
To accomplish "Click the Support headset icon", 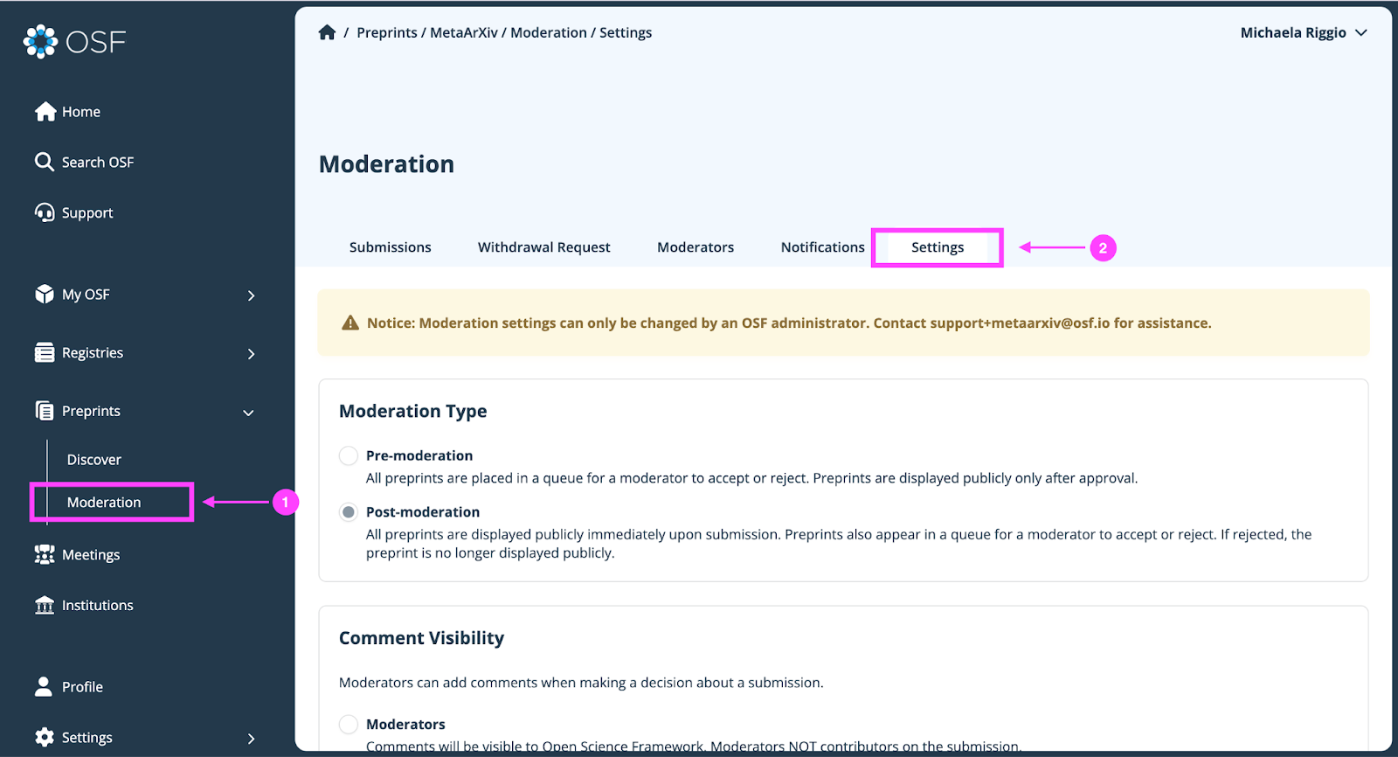I will pos(45,212).
